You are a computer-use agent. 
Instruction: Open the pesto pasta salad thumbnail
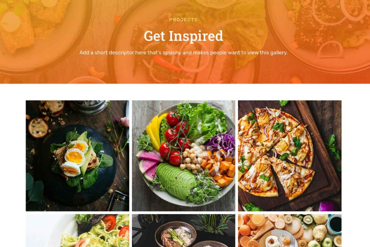77,231
